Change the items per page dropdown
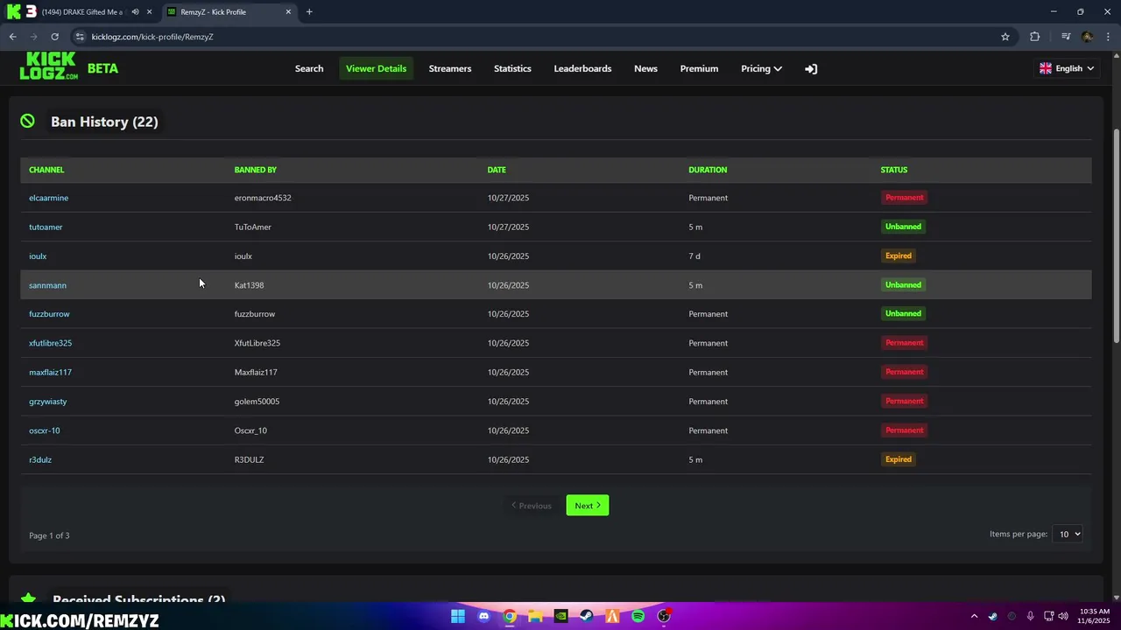This screenshot has width=1121, height=630. point(1067,534)
